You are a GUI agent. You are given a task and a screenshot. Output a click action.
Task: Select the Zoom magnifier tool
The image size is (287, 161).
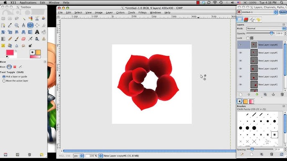pos(17,25)
